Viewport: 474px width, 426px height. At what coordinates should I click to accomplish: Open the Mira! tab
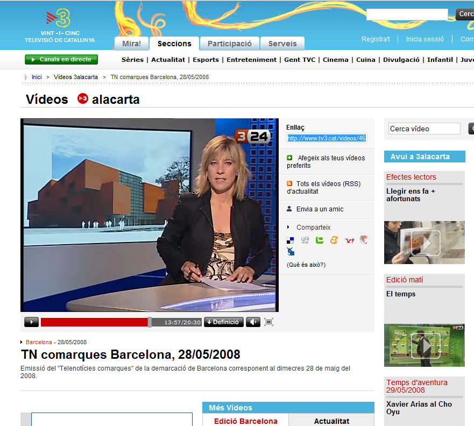[x=131, y=44]
